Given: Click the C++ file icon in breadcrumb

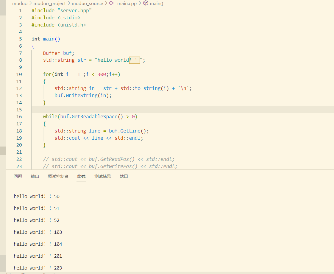Looking at the screenshot, I should click(112, 3).
